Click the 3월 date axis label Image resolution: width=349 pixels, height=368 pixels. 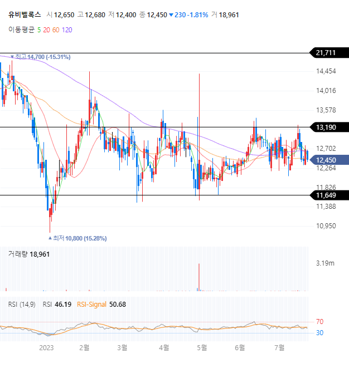pyautogui.click(x=122, y=347)
